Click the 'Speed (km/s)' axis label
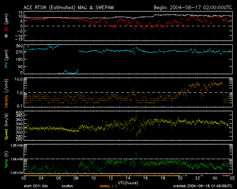This screenshot has width=237, height=189. click(6, 127)
